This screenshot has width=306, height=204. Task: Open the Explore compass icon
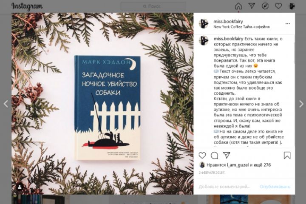coord(265,6)
